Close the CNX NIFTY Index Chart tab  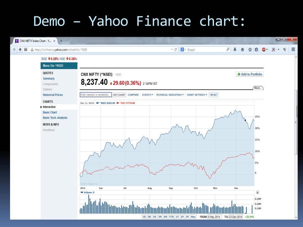pos(54,41)
